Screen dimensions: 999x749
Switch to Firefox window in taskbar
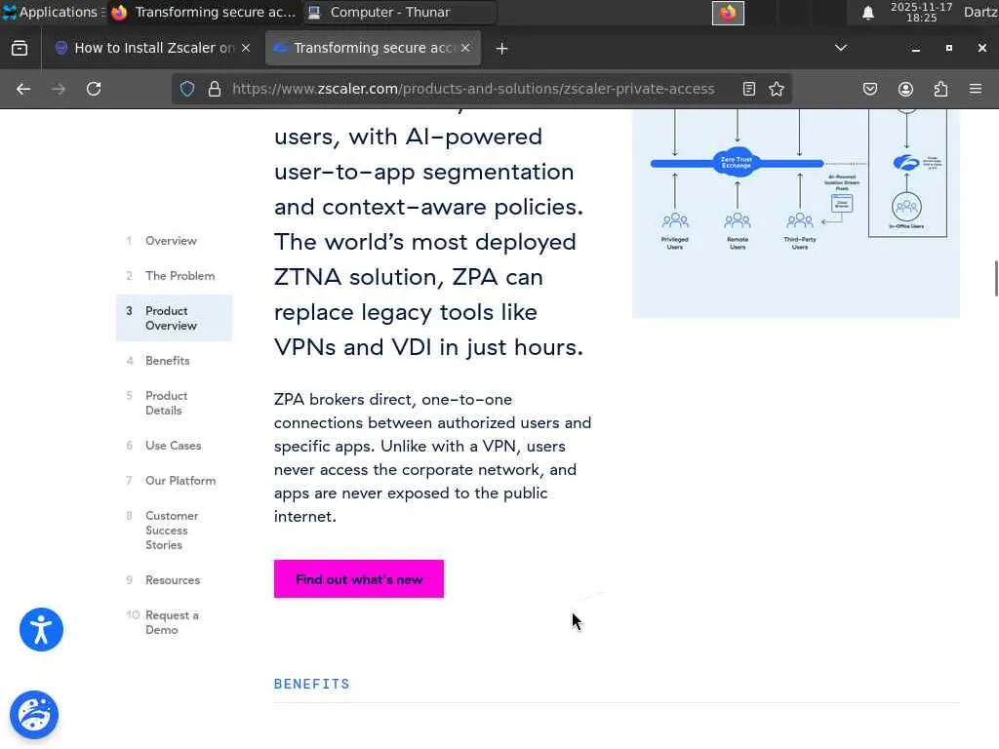204,12
